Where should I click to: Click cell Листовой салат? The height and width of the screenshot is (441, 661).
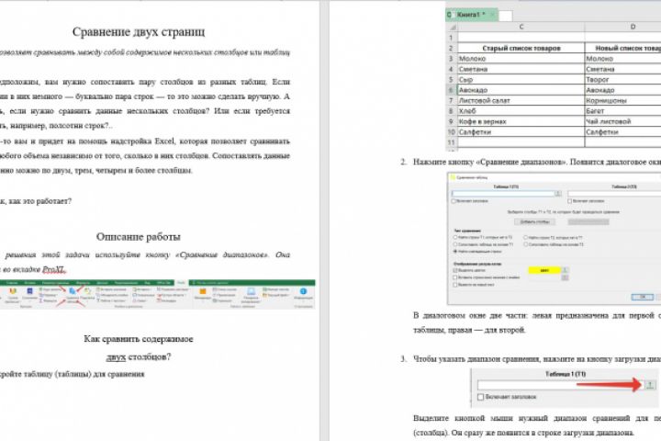521,100
